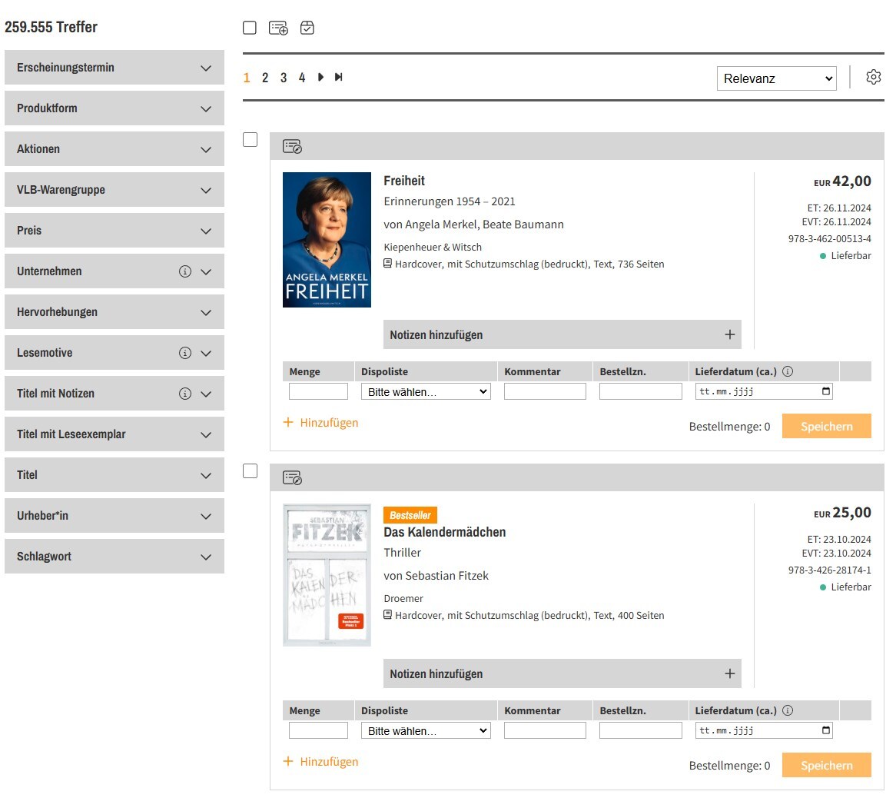Save the Freiheit order with Speichern
Screen dimensions: 896x798
(826, 427)
